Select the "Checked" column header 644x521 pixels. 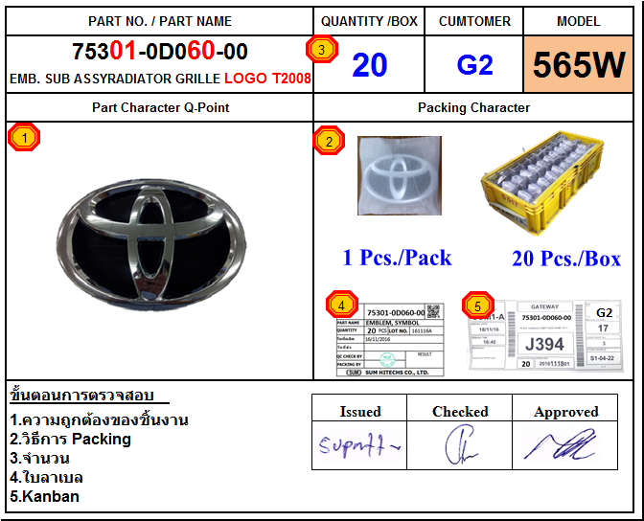tap(460, 412)
